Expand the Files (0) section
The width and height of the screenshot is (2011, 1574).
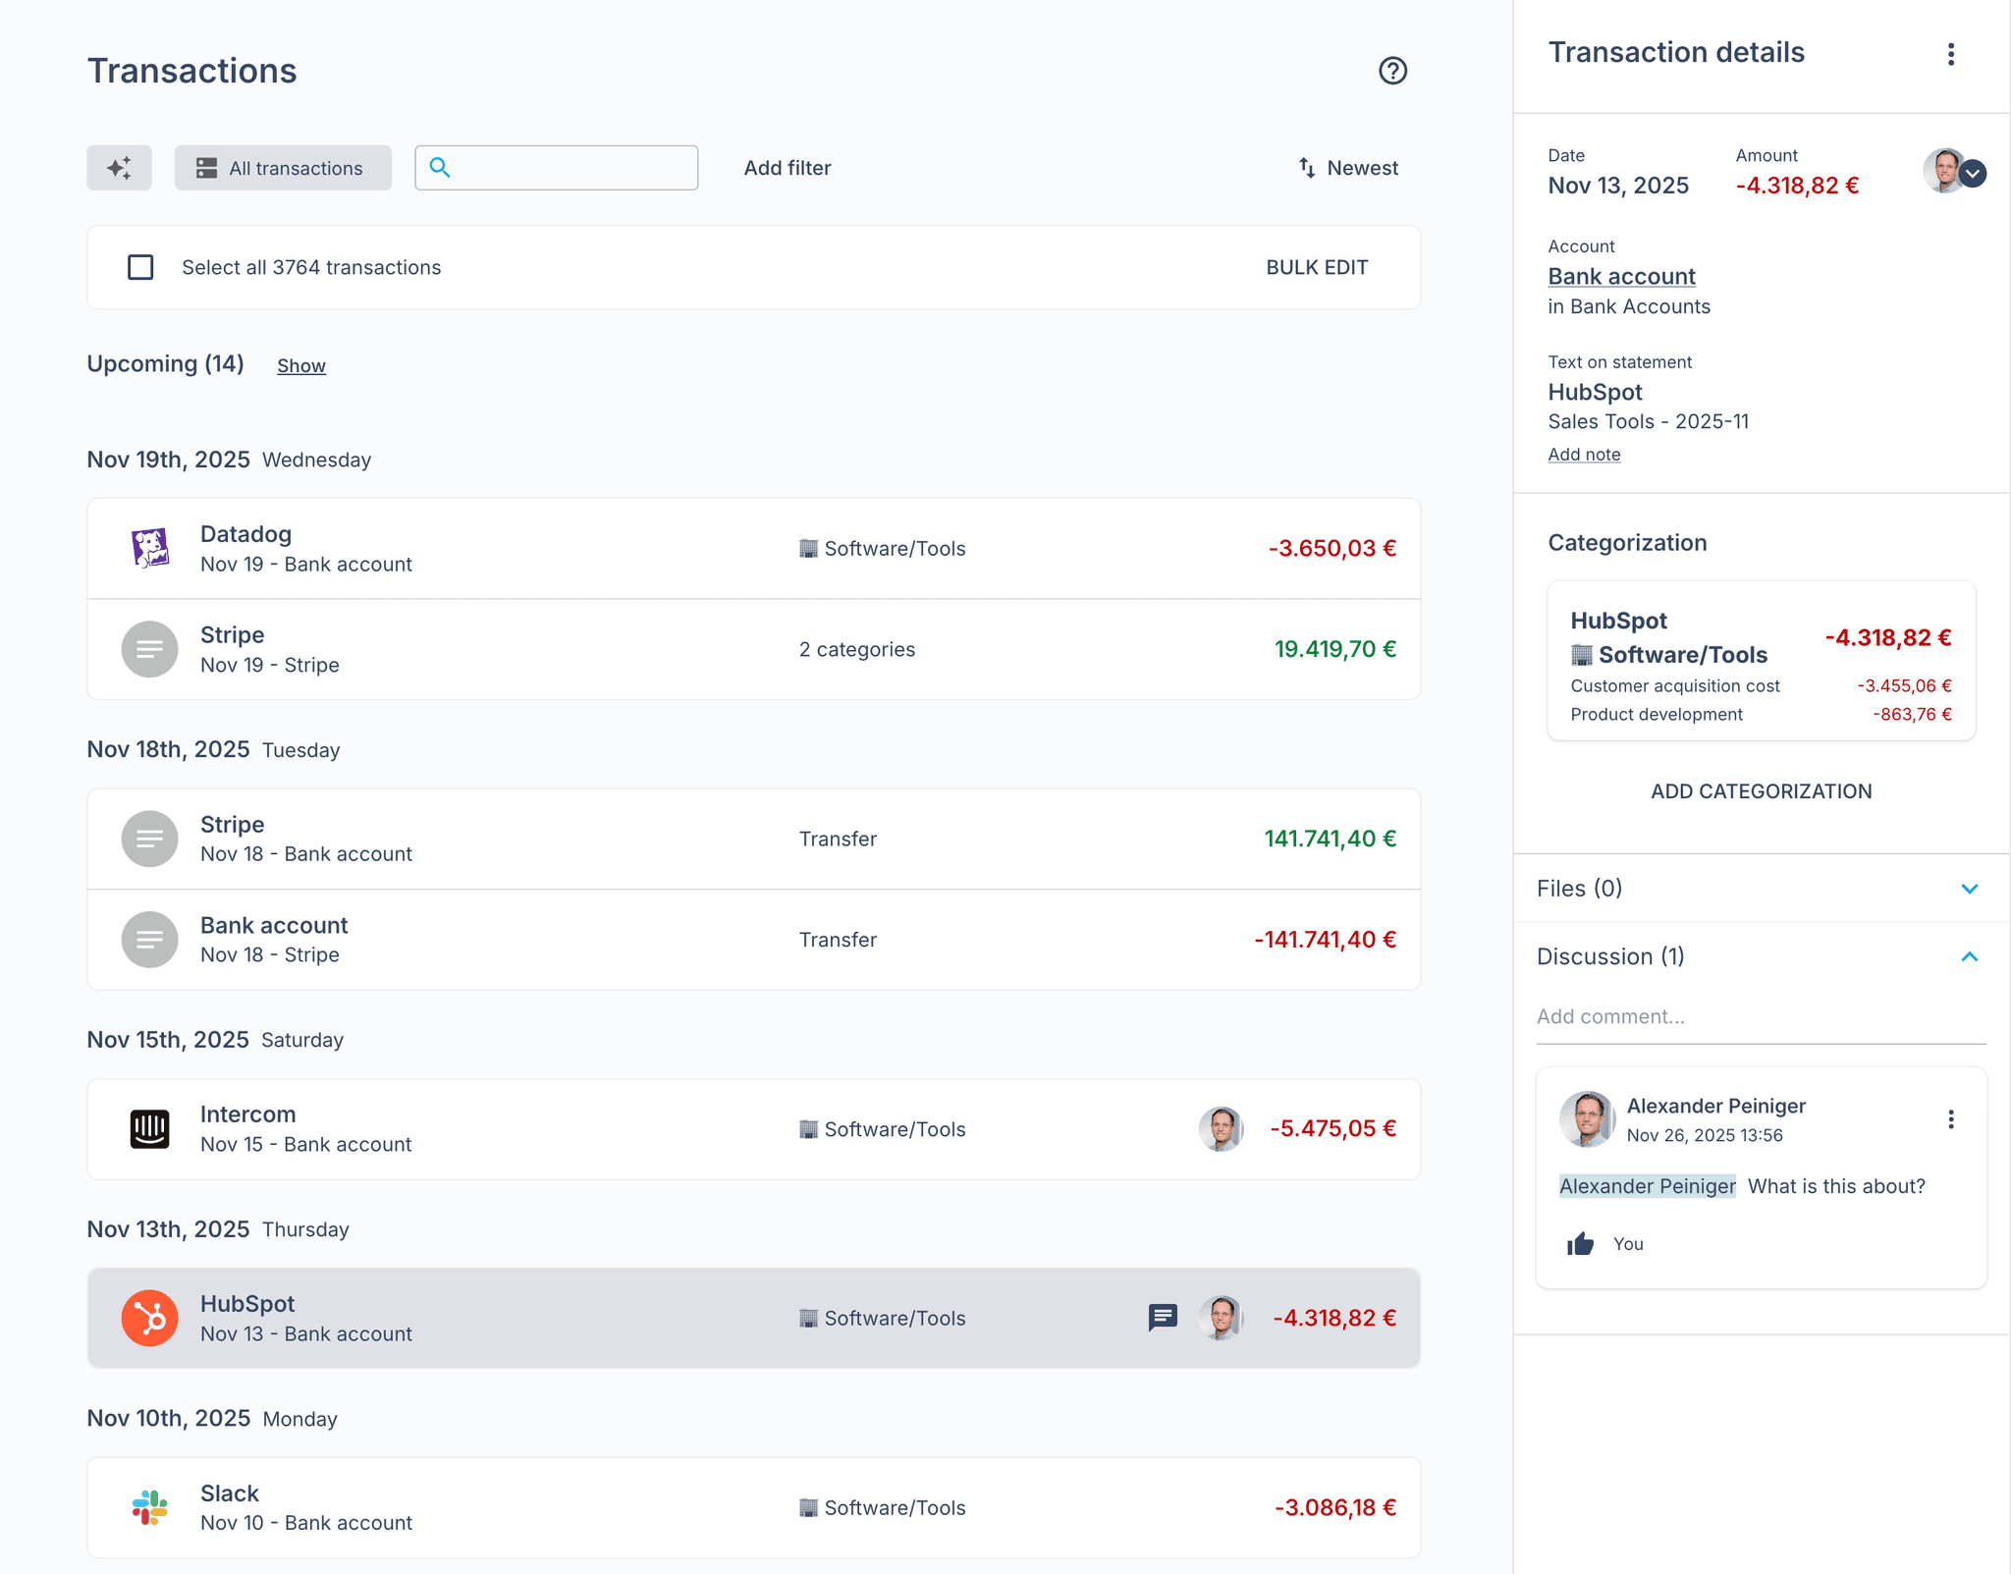click(x=1969, y=889)
